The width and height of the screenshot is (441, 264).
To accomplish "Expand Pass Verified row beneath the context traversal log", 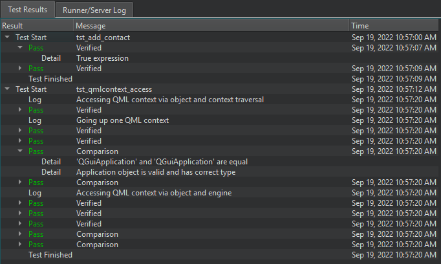I will click(x=20, y=110).
